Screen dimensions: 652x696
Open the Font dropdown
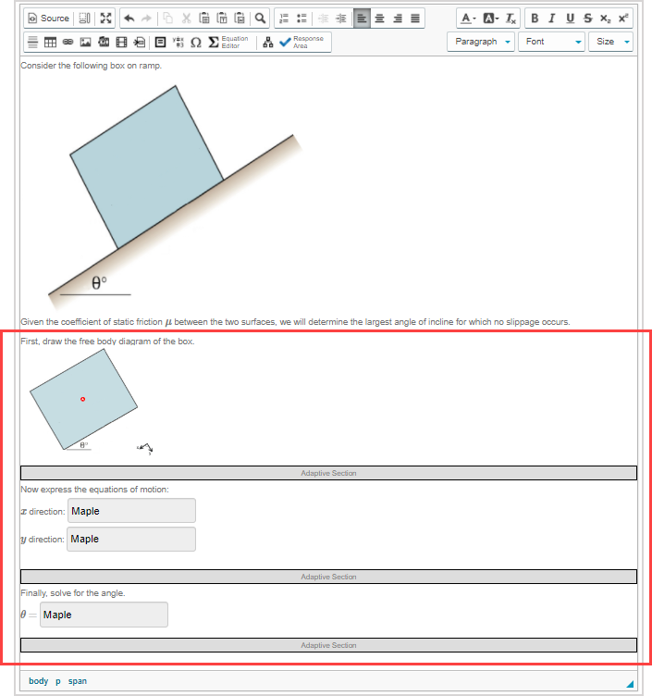[x=553, y=42]
